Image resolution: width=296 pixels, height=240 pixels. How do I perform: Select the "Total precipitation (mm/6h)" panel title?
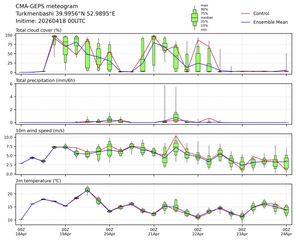pyautogui.click(x=46, y=80)
